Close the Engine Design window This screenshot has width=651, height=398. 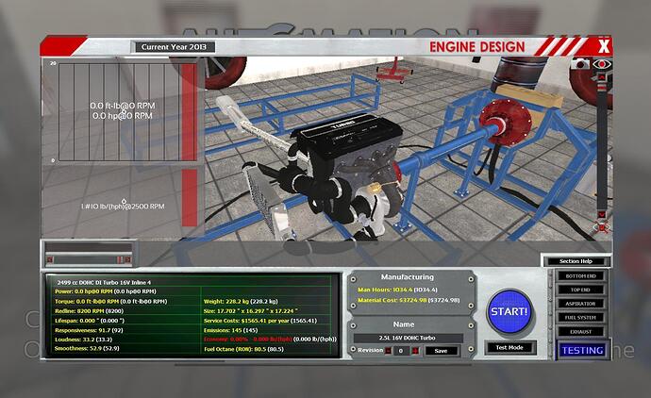[604, 44]
